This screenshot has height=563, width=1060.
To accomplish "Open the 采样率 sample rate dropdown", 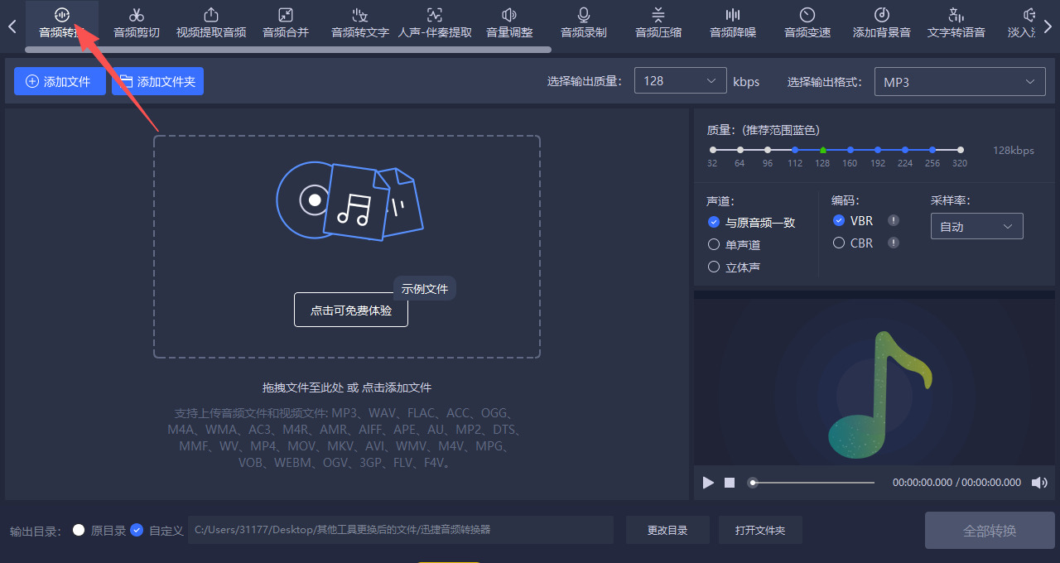I will point(976,225).
